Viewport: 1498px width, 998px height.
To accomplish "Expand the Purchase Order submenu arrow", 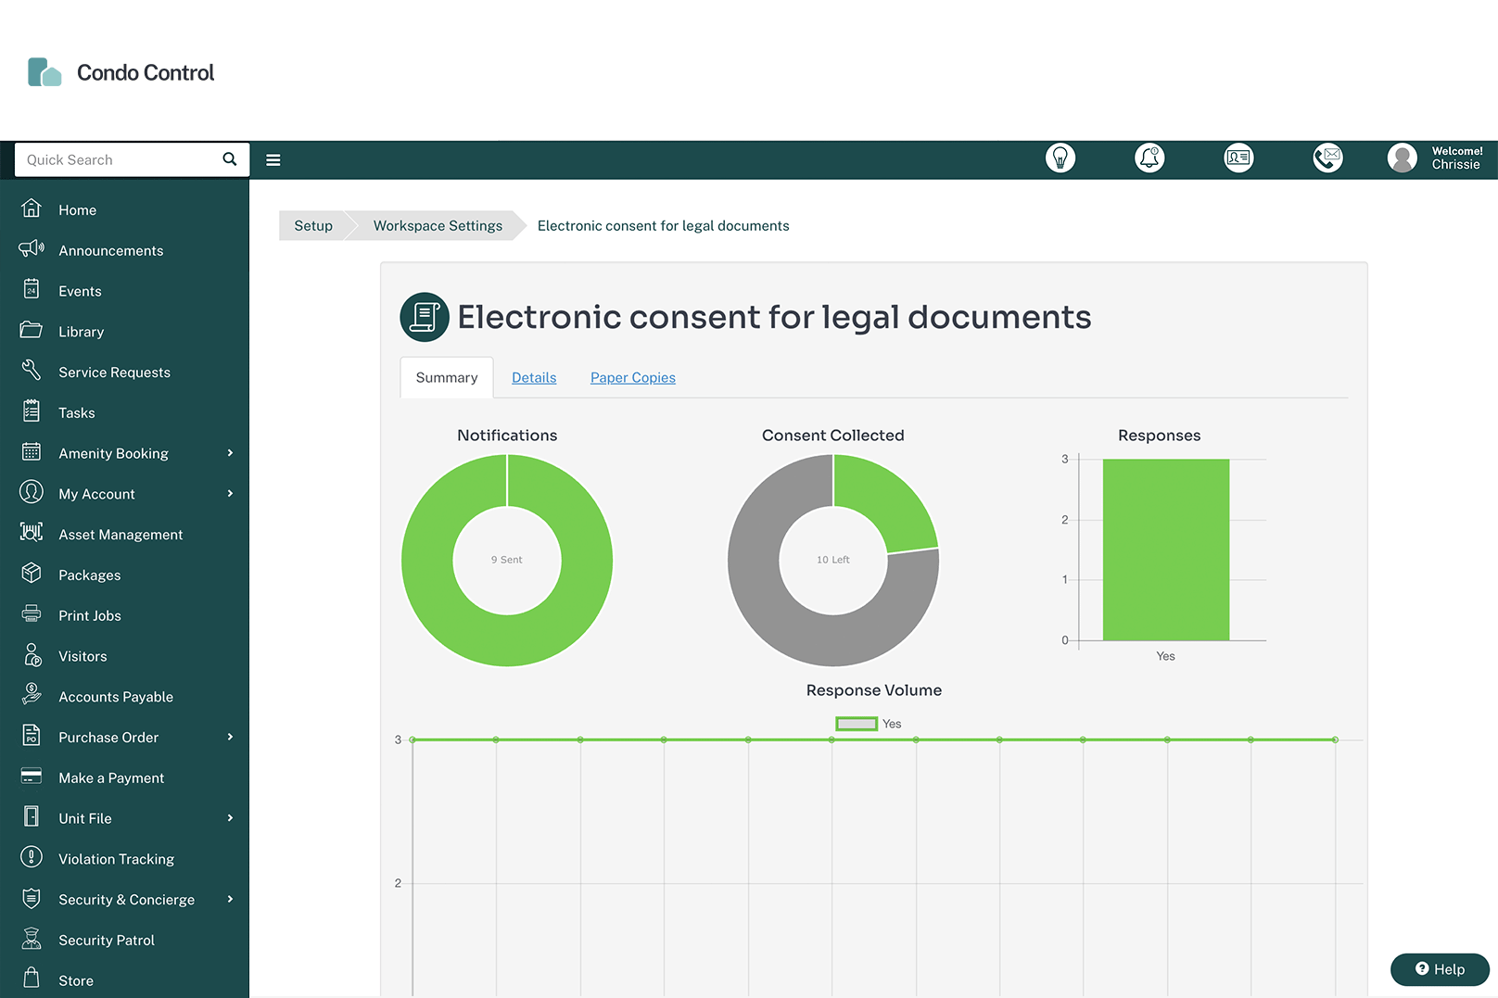I will 230,738.
